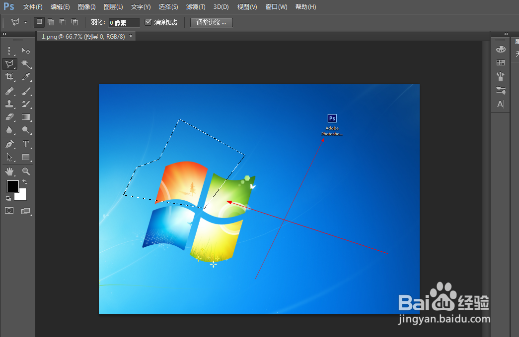519x337 pixels.
Task: Toggle the 消除锯齿 anti-alias checkbox
Action: coord(148,22)
